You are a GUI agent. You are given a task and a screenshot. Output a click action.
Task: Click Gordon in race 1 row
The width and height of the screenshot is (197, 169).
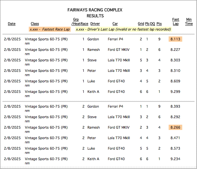click(93, 39)
